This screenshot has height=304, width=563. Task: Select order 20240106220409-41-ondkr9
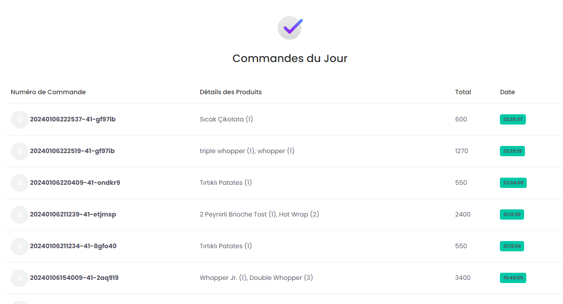tap(75, 183)
